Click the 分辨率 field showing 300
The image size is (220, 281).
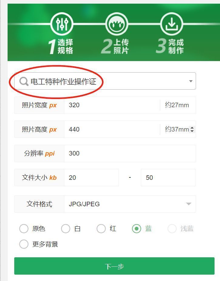tap(130, 154)
